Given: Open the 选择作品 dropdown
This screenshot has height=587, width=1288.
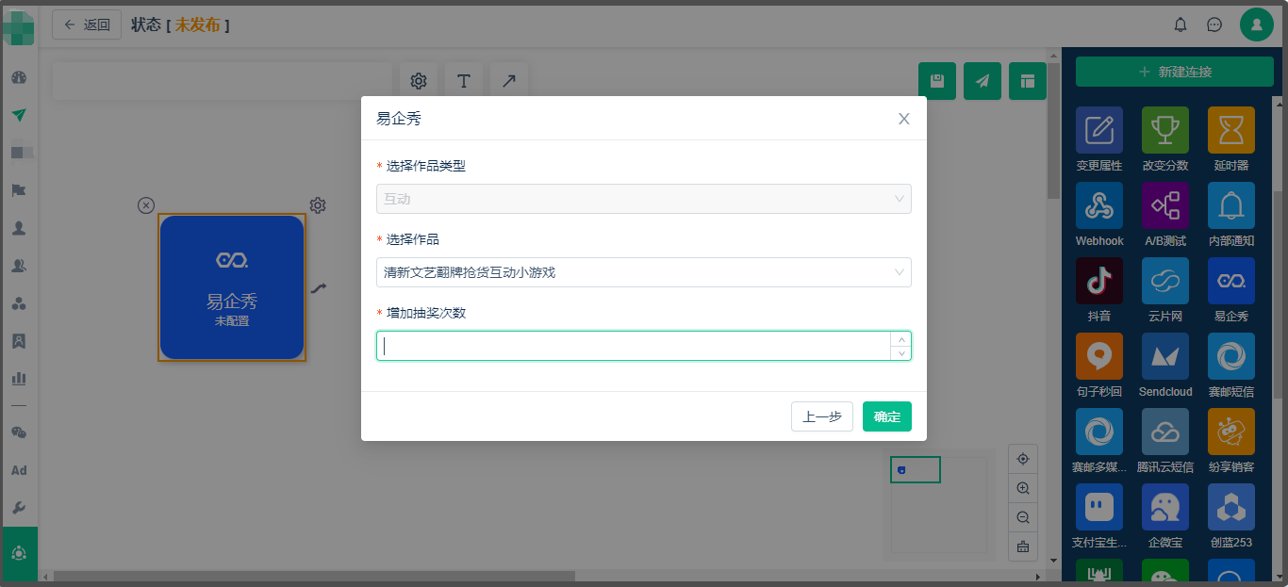Looking at the screenshot, I should pos(644,272).
